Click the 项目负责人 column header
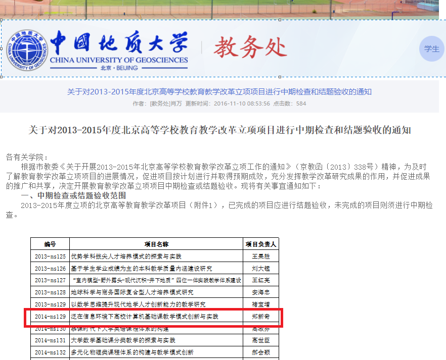Viewport: 446px width, 360px height. click(x=261, y=244)
